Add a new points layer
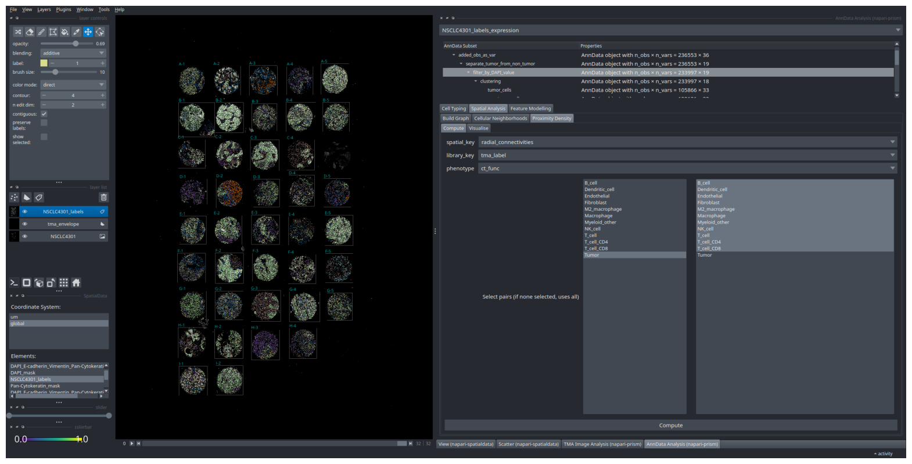 pos(15,197)
